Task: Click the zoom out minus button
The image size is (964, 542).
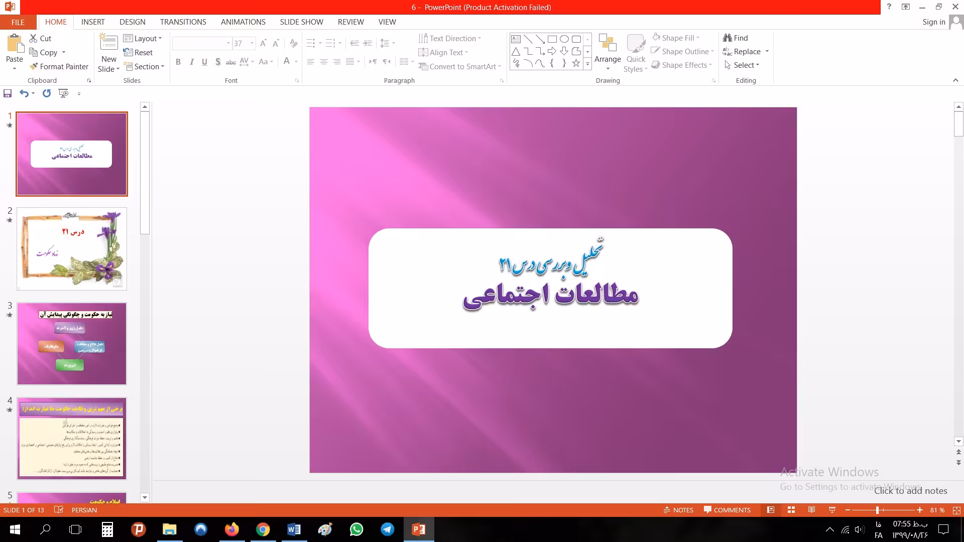Action: 848,510
